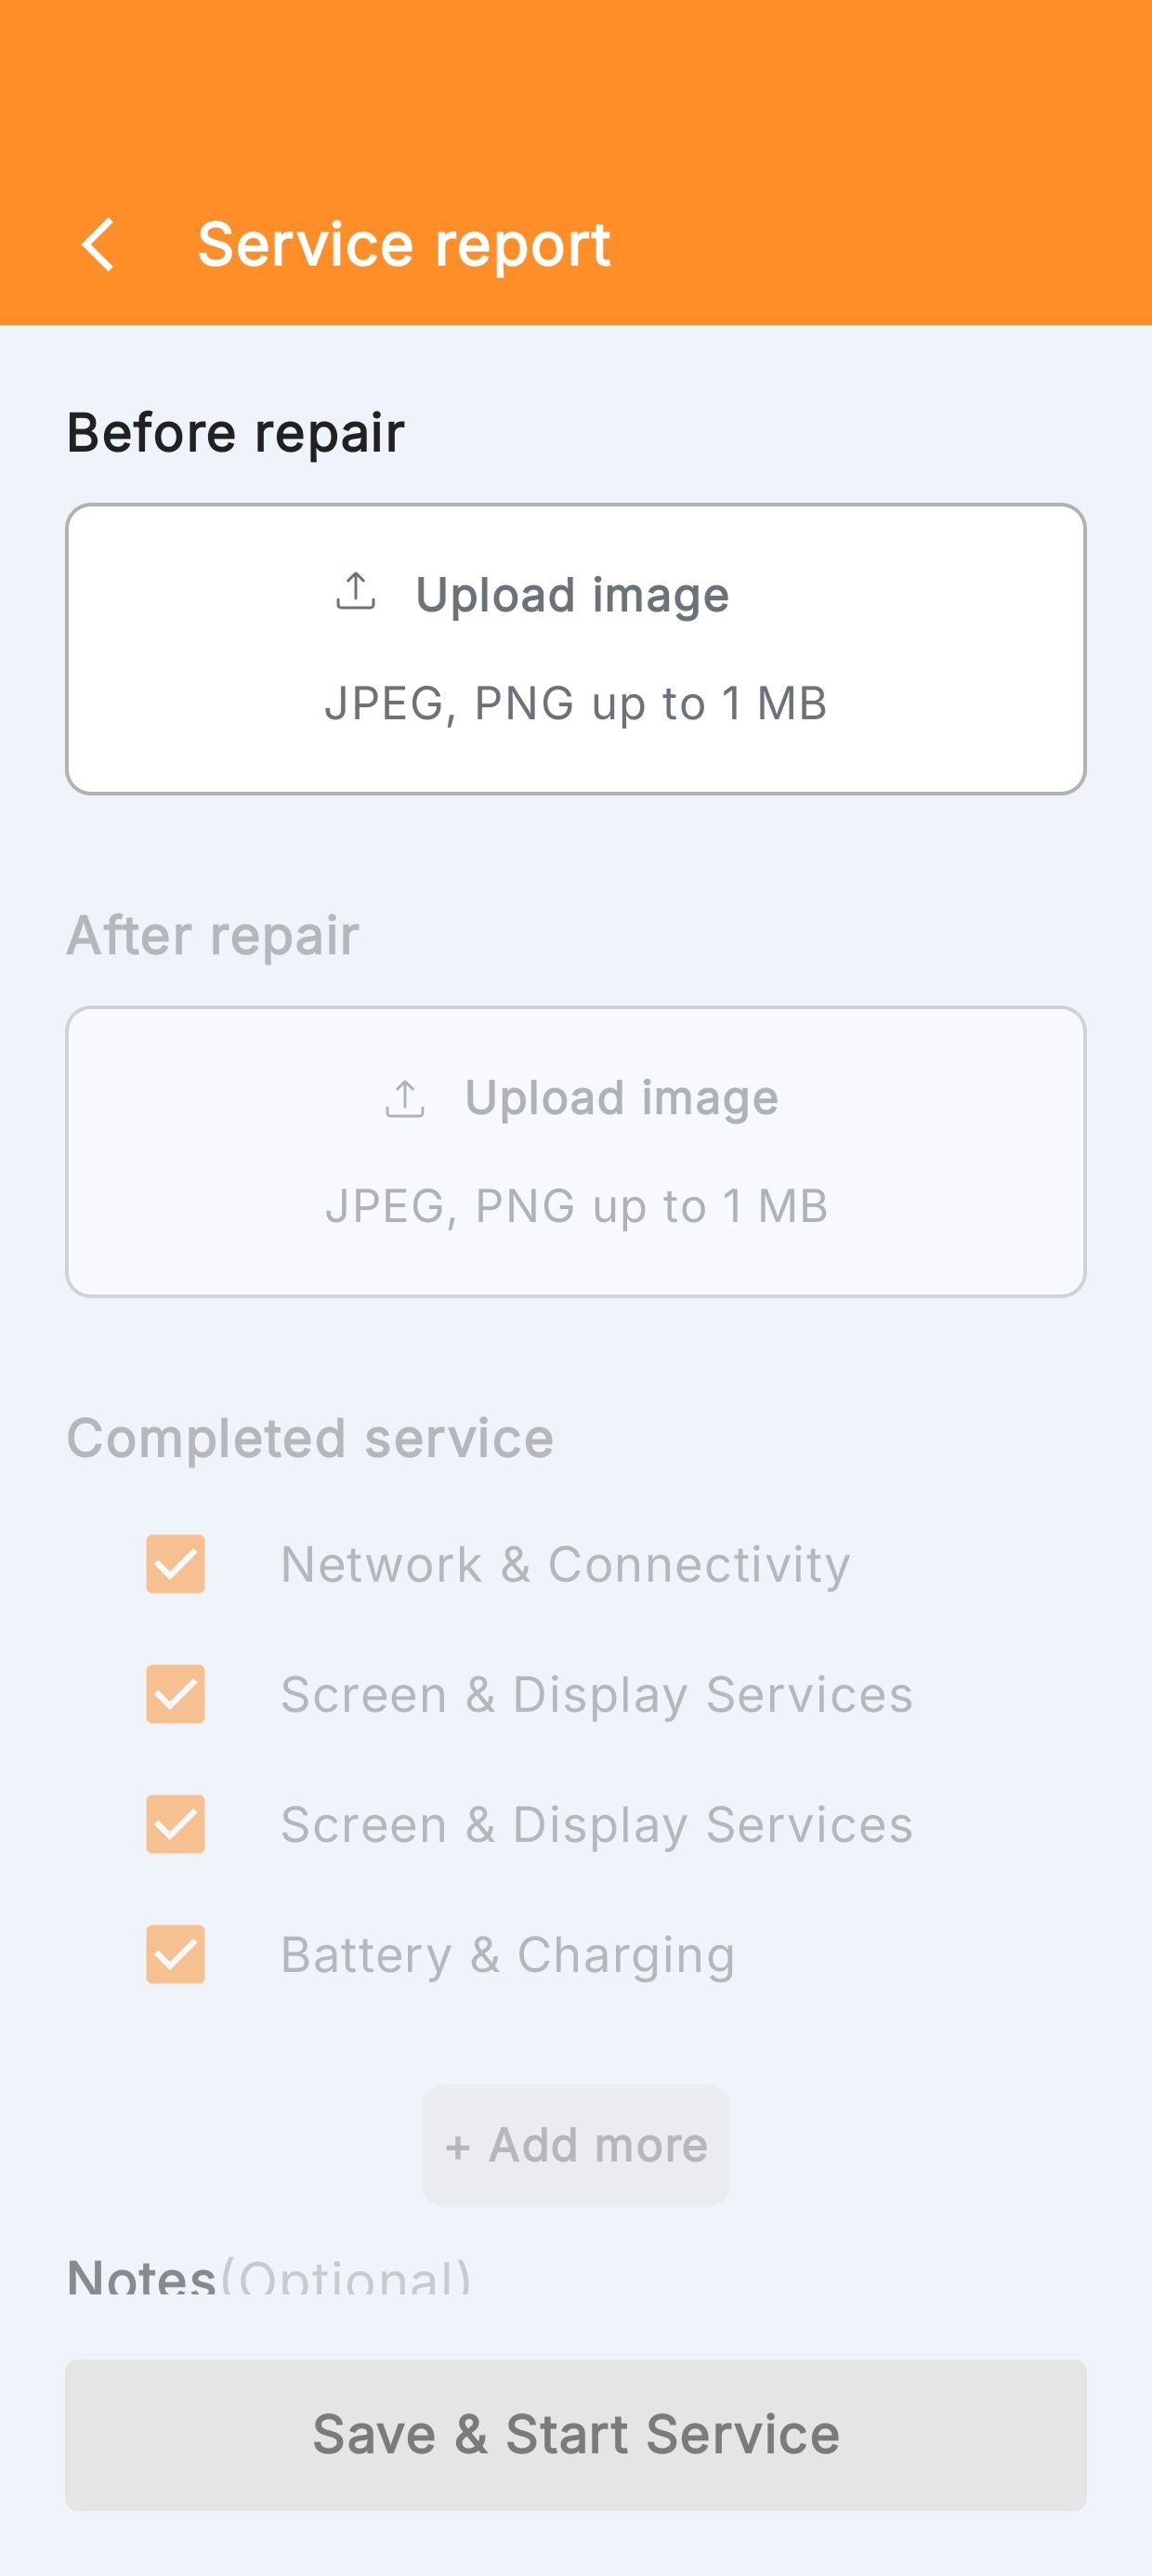Click the Completed service heading
Screen dimensions: 1152x2576
tap(310, 1439)
